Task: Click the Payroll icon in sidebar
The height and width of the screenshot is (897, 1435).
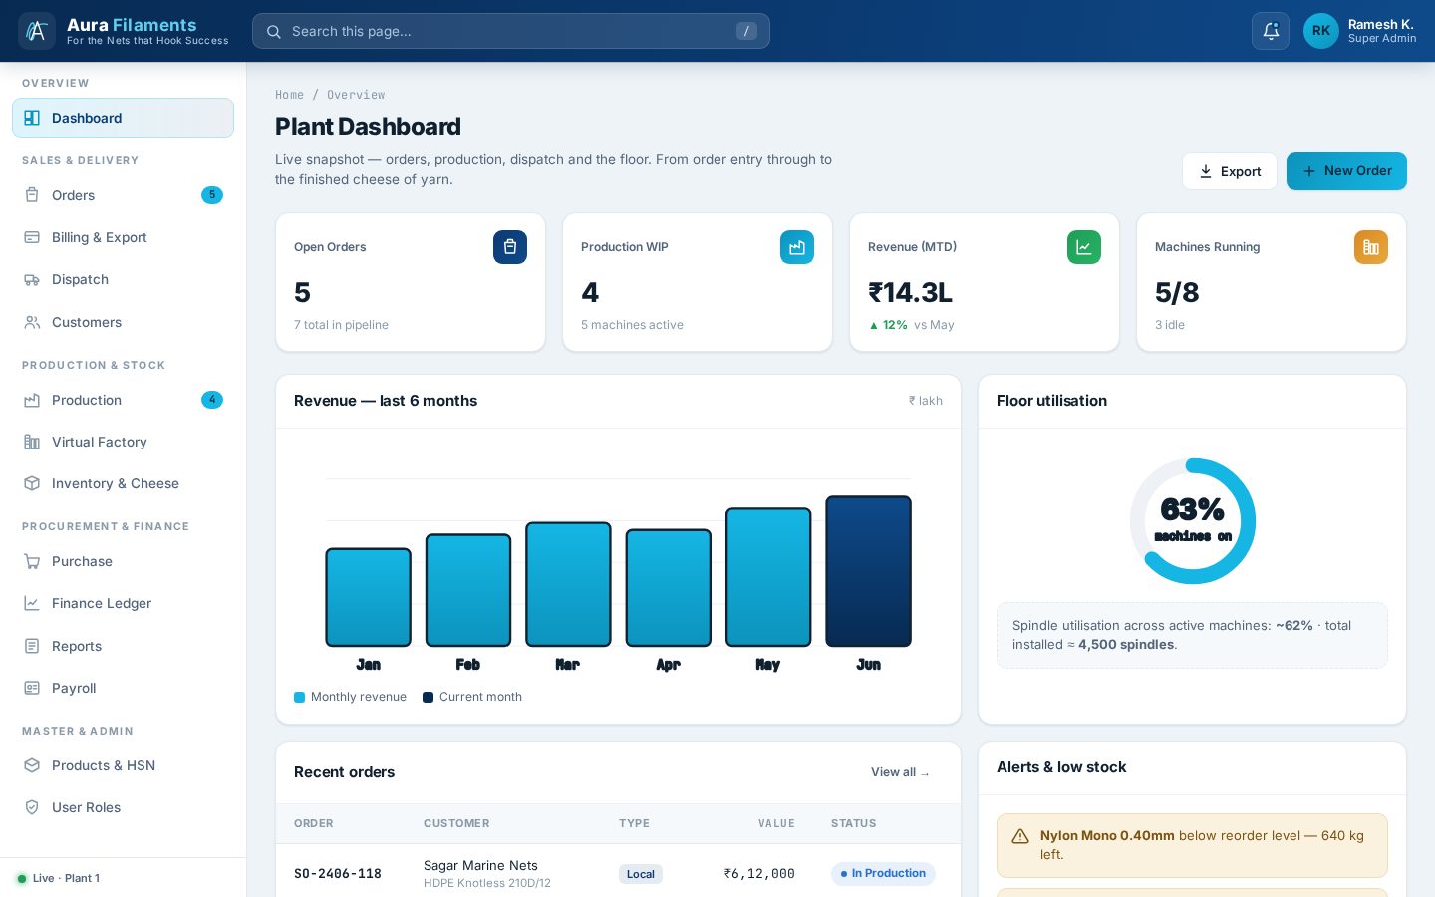Action: pyautogui.click(x=32, y=688)
